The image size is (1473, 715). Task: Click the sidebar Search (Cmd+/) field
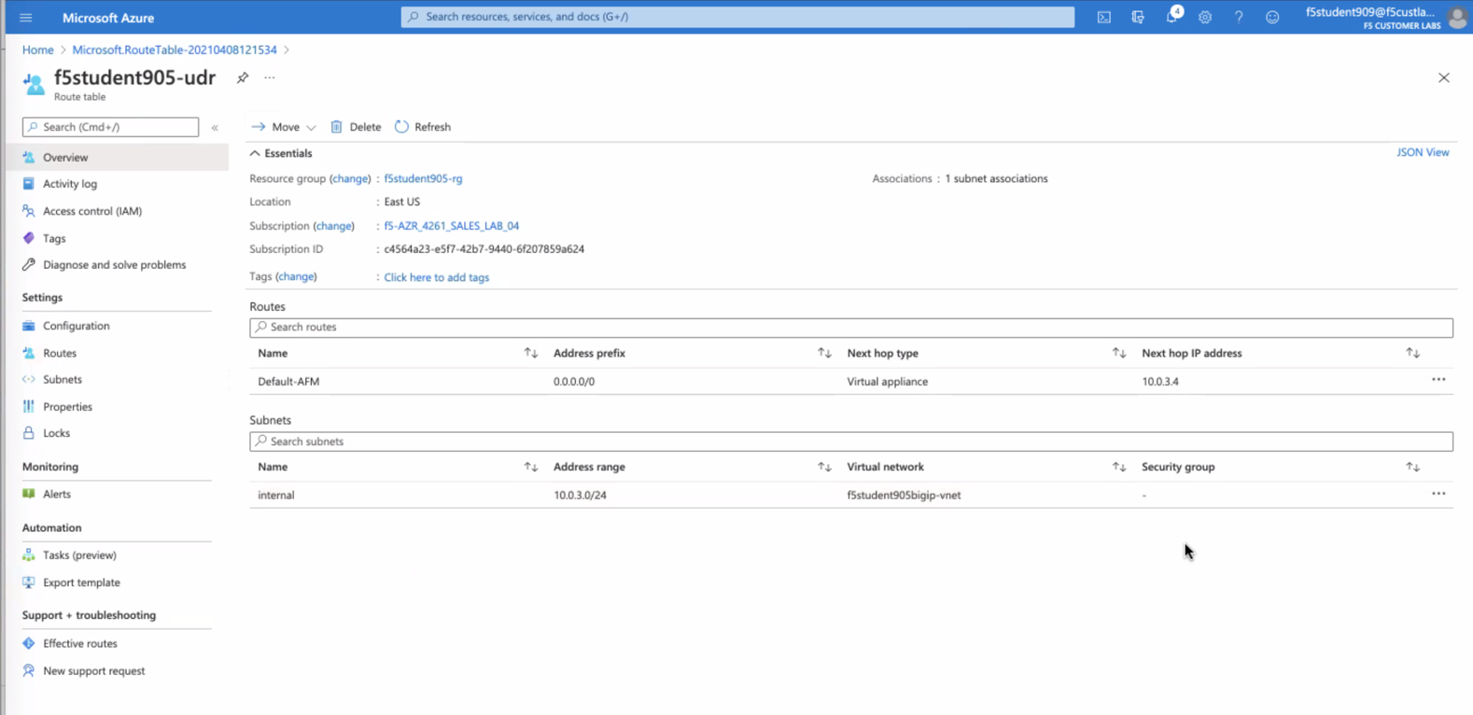110,127
